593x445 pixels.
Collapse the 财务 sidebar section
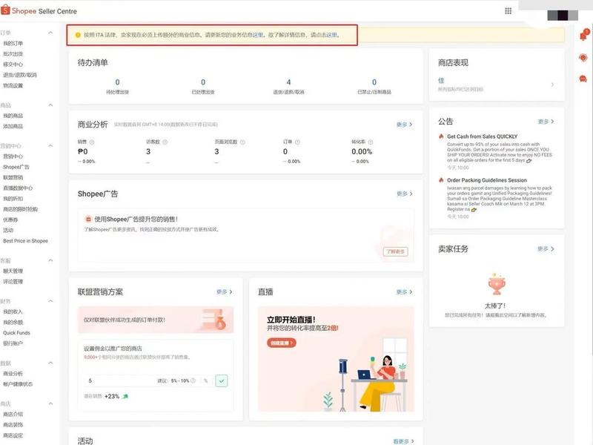(50, 301)
